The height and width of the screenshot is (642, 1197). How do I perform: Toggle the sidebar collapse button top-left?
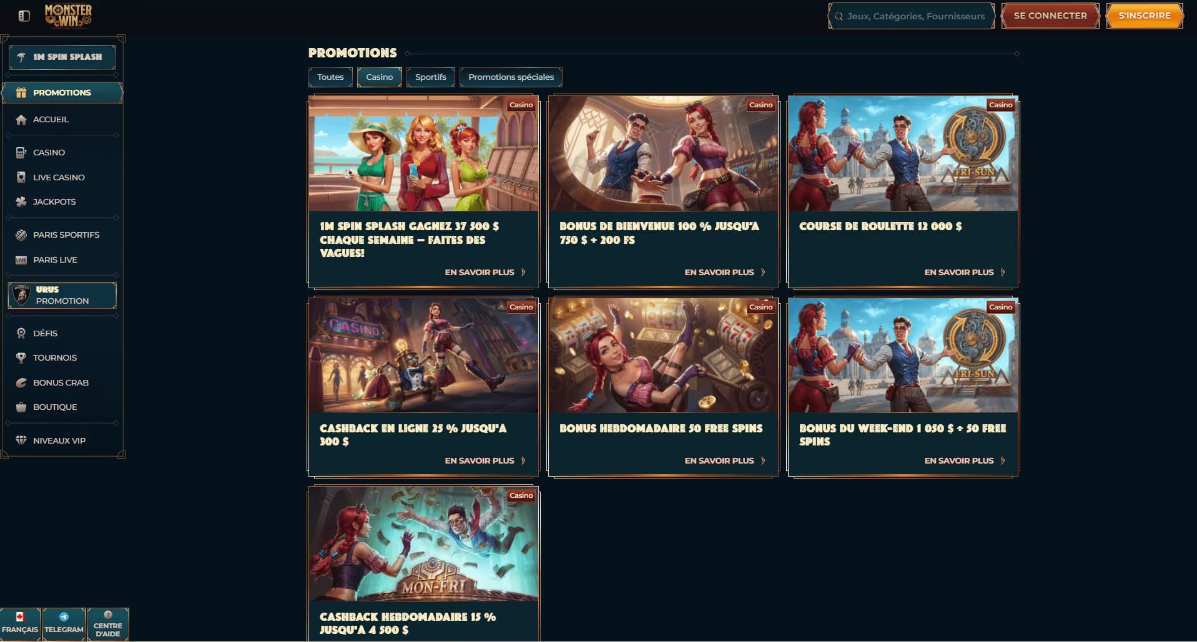pyautogui.click(x=23, y=16)
